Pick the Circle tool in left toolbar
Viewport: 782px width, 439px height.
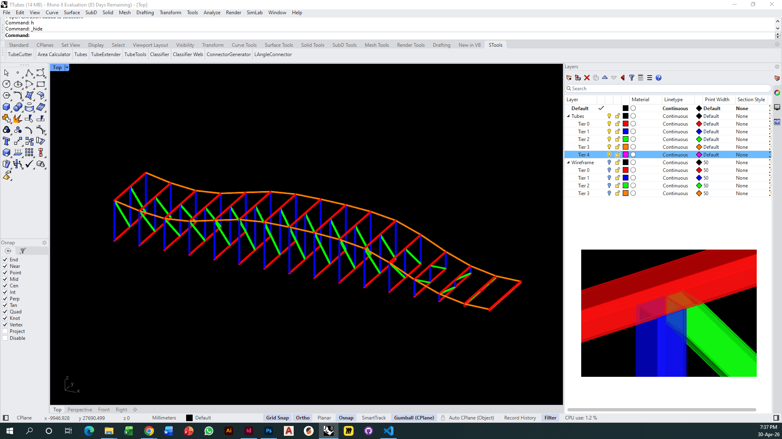7,84
